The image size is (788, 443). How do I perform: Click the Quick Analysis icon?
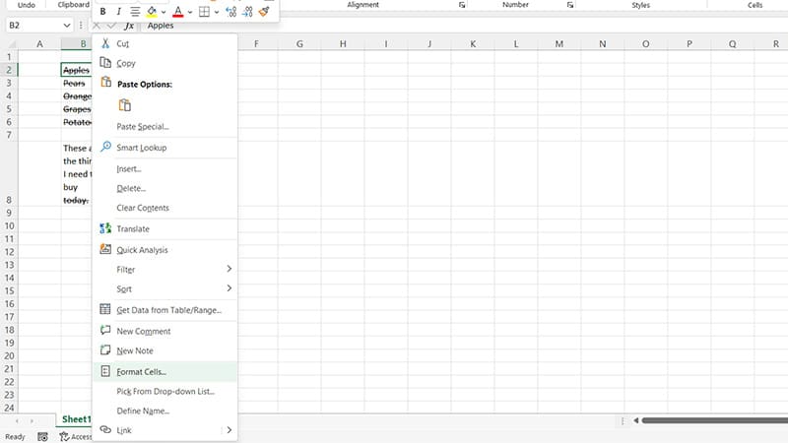105,249
